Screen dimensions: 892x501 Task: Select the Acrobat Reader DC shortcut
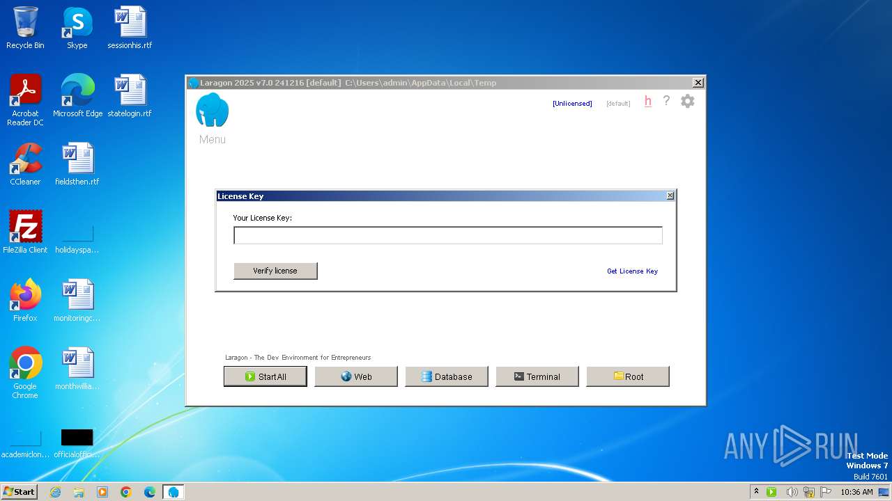click(x=25, y=100)
